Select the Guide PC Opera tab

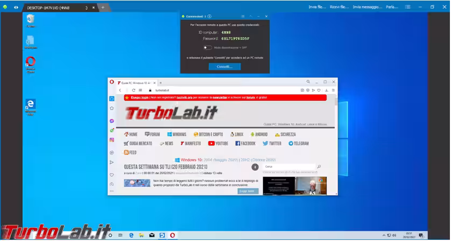[137, 83]
